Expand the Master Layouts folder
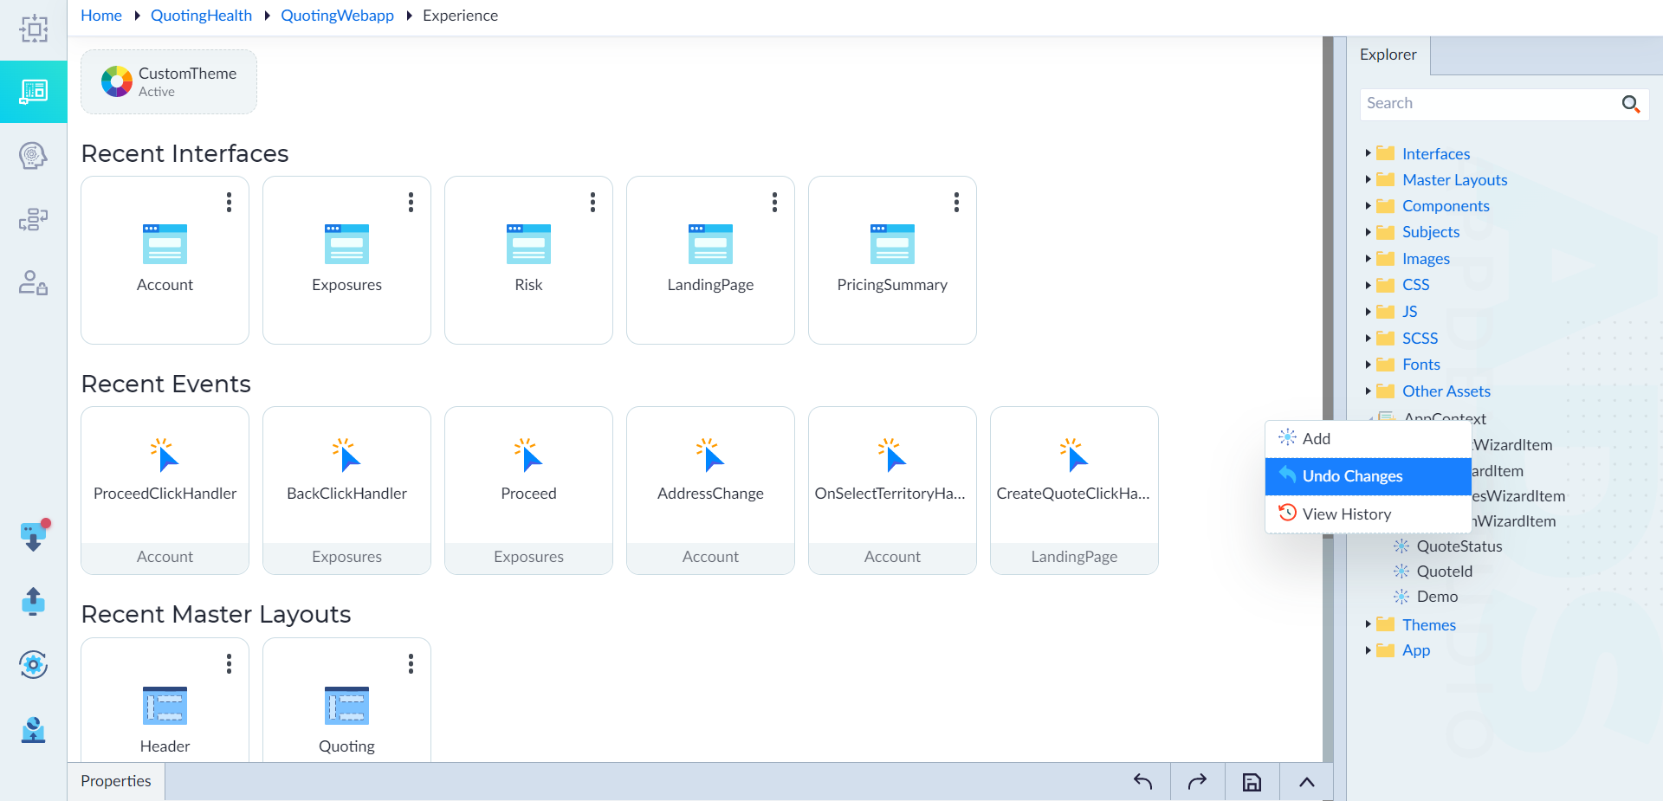Image resolution: width=1663 pixels, height=801 pixels. point(1368,179)
